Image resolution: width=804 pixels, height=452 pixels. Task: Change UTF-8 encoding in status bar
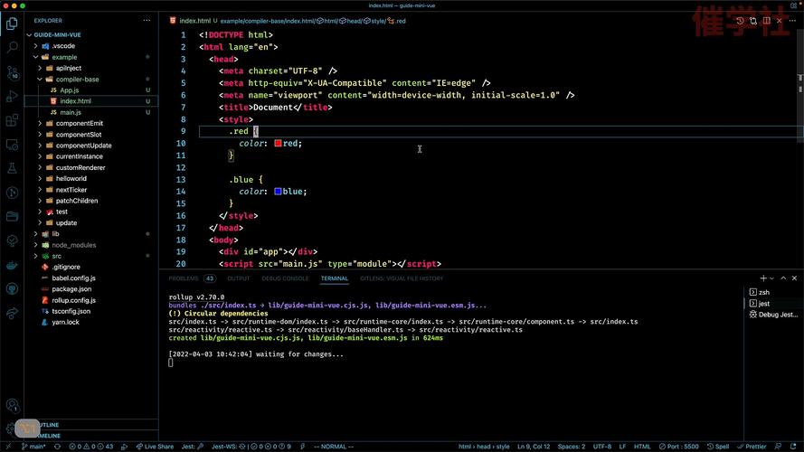coord(602,447)
